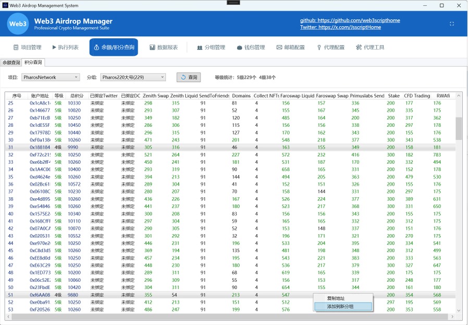Image resolution: width=469 pixels, height=325 pixels.
Task: Sort by CFD Trading column header
Action: coord(417,96)
